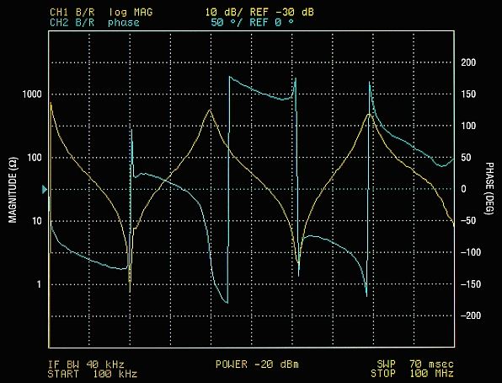
Task: Click the -200 degree phase axis label
Action: (471, 316)
